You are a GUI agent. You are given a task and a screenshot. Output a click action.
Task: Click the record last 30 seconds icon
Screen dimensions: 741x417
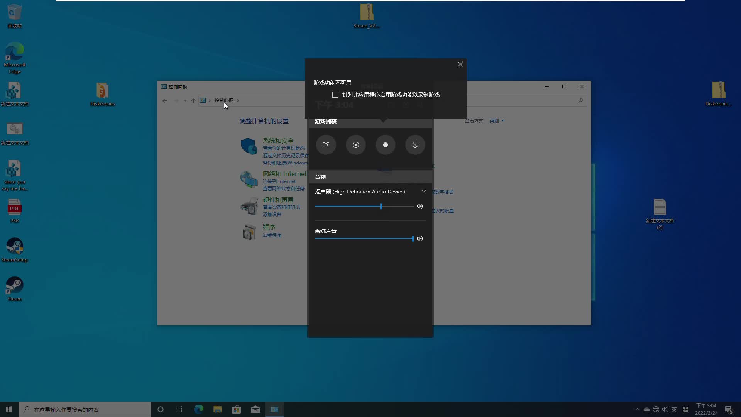[x=356, y=145]
